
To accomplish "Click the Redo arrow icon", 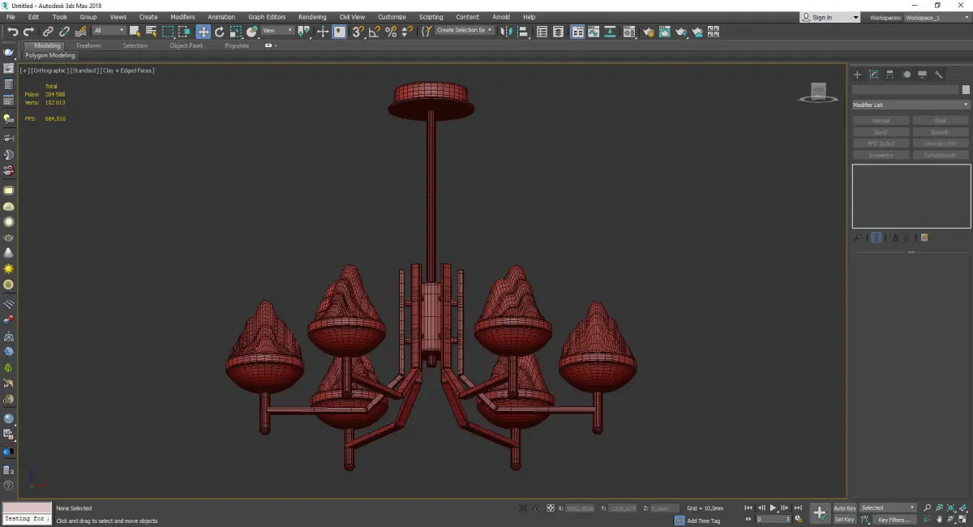I will pos(28,32).
